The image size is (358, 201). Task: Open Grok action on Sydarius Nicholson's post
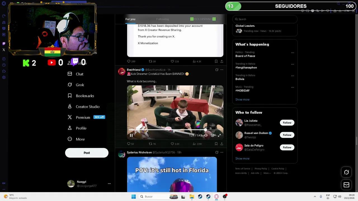pos(217,152)
